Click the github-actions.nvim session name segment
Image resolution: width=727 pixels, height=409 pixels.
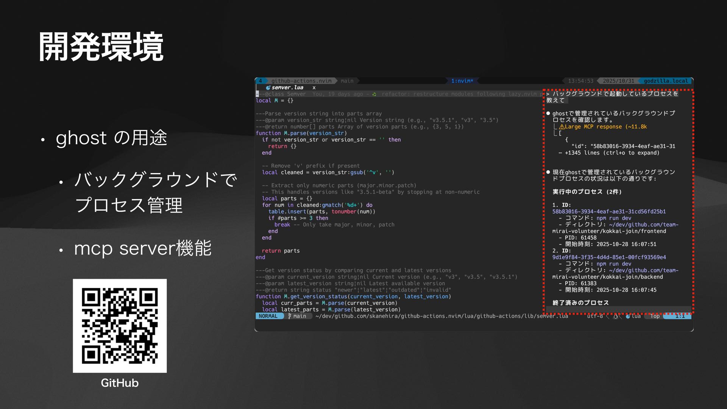301,81
